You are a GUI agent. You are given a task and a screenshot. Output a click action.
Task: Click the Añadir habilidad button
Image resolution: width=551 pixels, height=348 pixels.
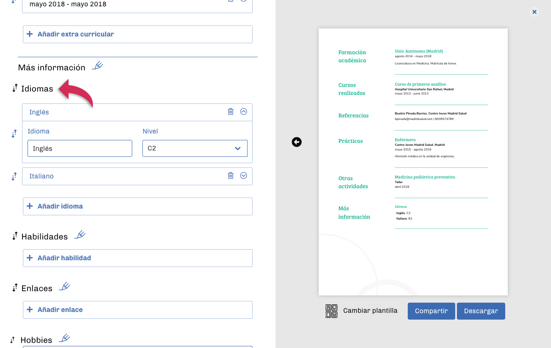click(x=138, y=258)
